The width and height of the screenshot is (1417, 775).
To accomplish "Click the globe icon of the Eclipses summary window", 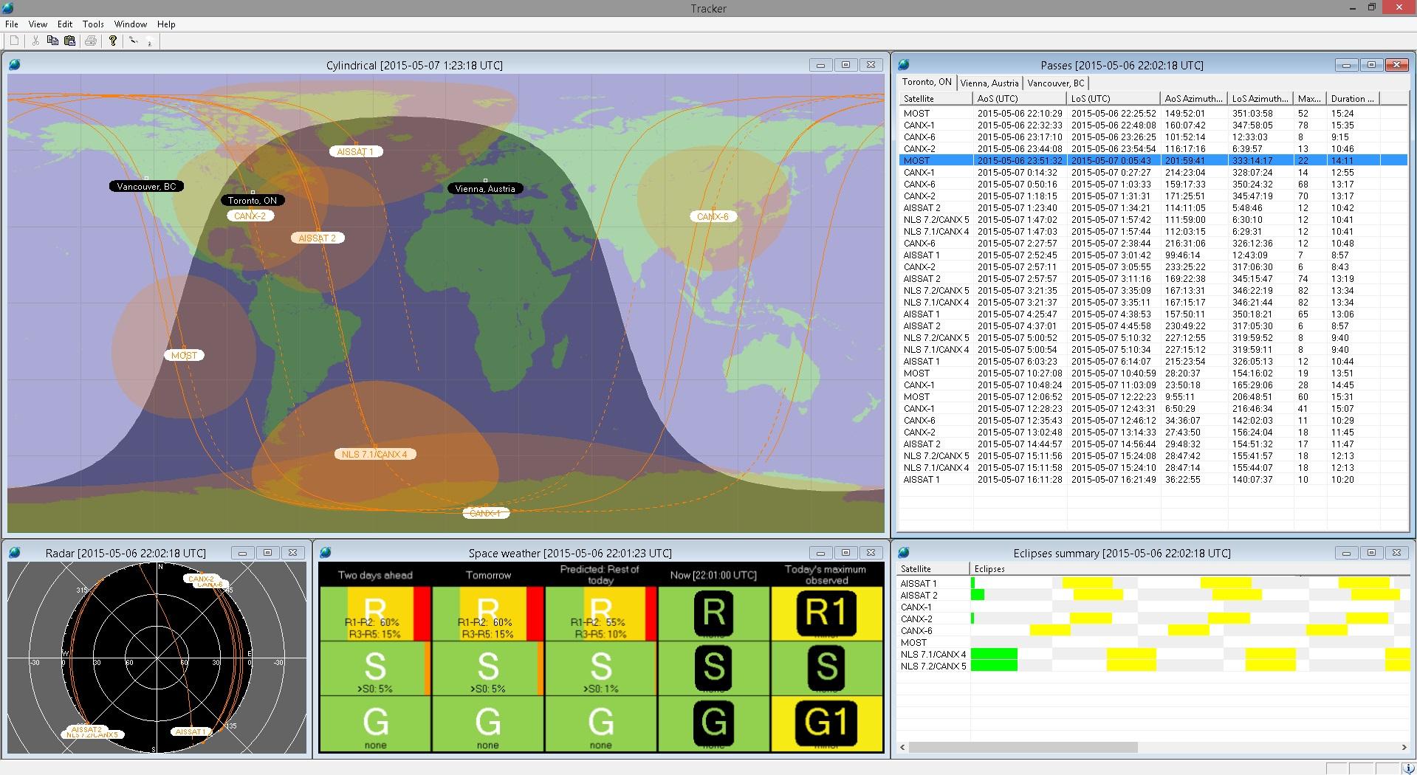I will click(904, 553).
